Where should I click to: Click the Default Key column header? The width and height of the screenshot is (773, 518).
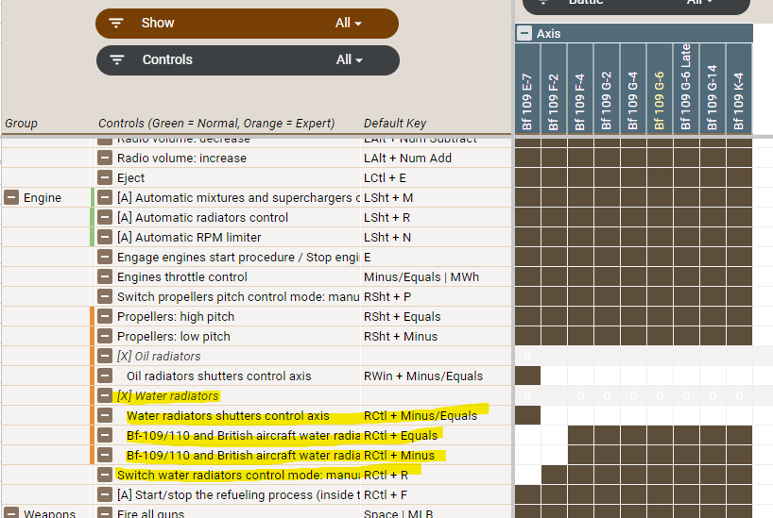click(395, 123)
